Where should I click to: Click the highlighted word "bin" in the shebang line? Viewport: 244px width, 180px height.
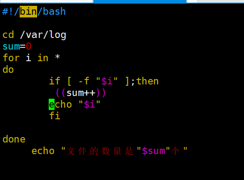tap(28, 12)
